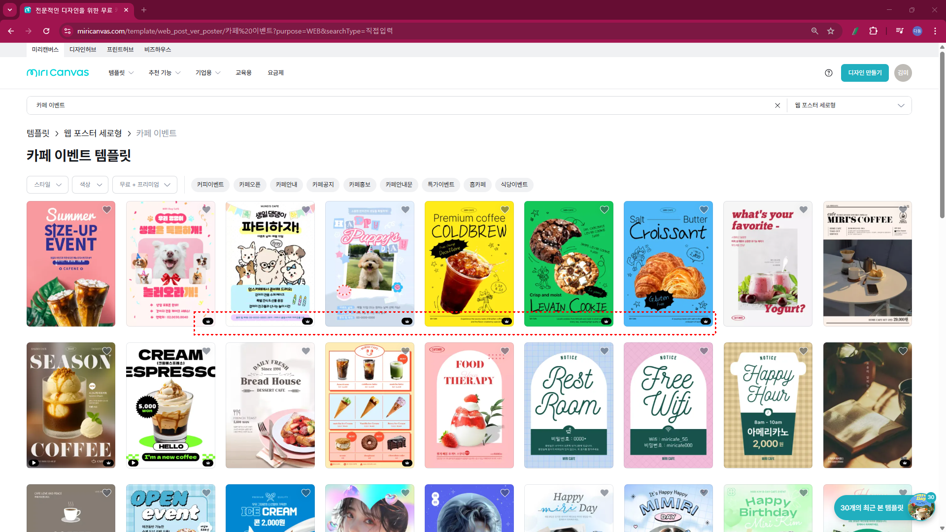Click the media control icon in browser toolbar
Viewport: 946px width, 532px height.
(900, 31)
